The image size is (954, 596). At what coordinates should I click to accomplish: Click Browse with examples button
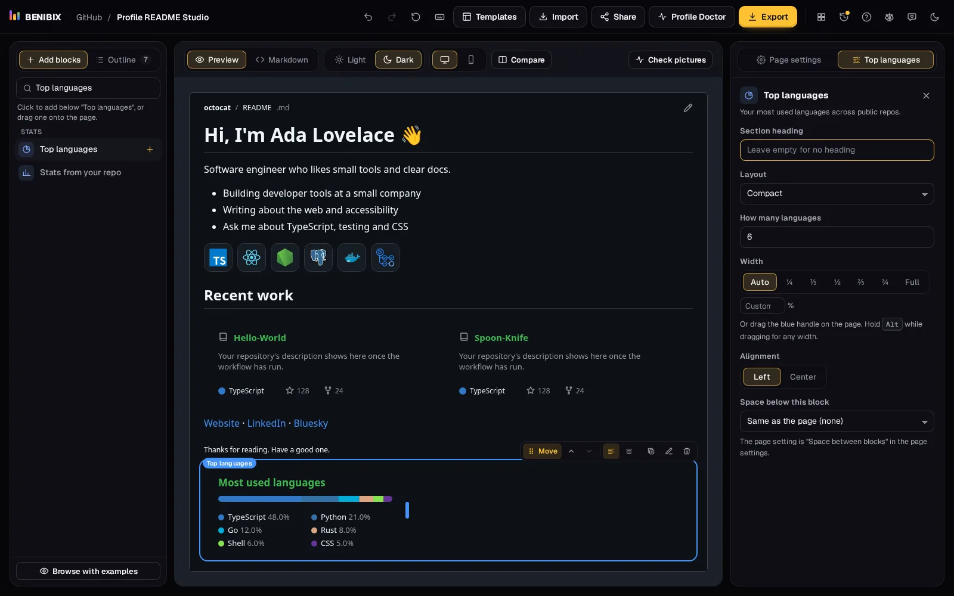[x=88, y=571]
